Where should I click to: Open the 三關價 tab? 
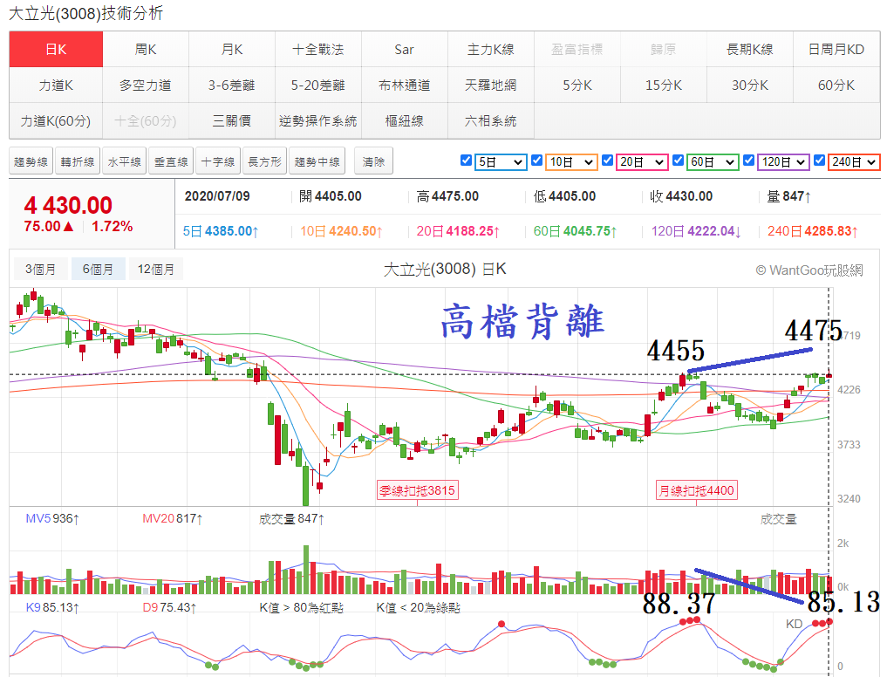coord(232,120)
